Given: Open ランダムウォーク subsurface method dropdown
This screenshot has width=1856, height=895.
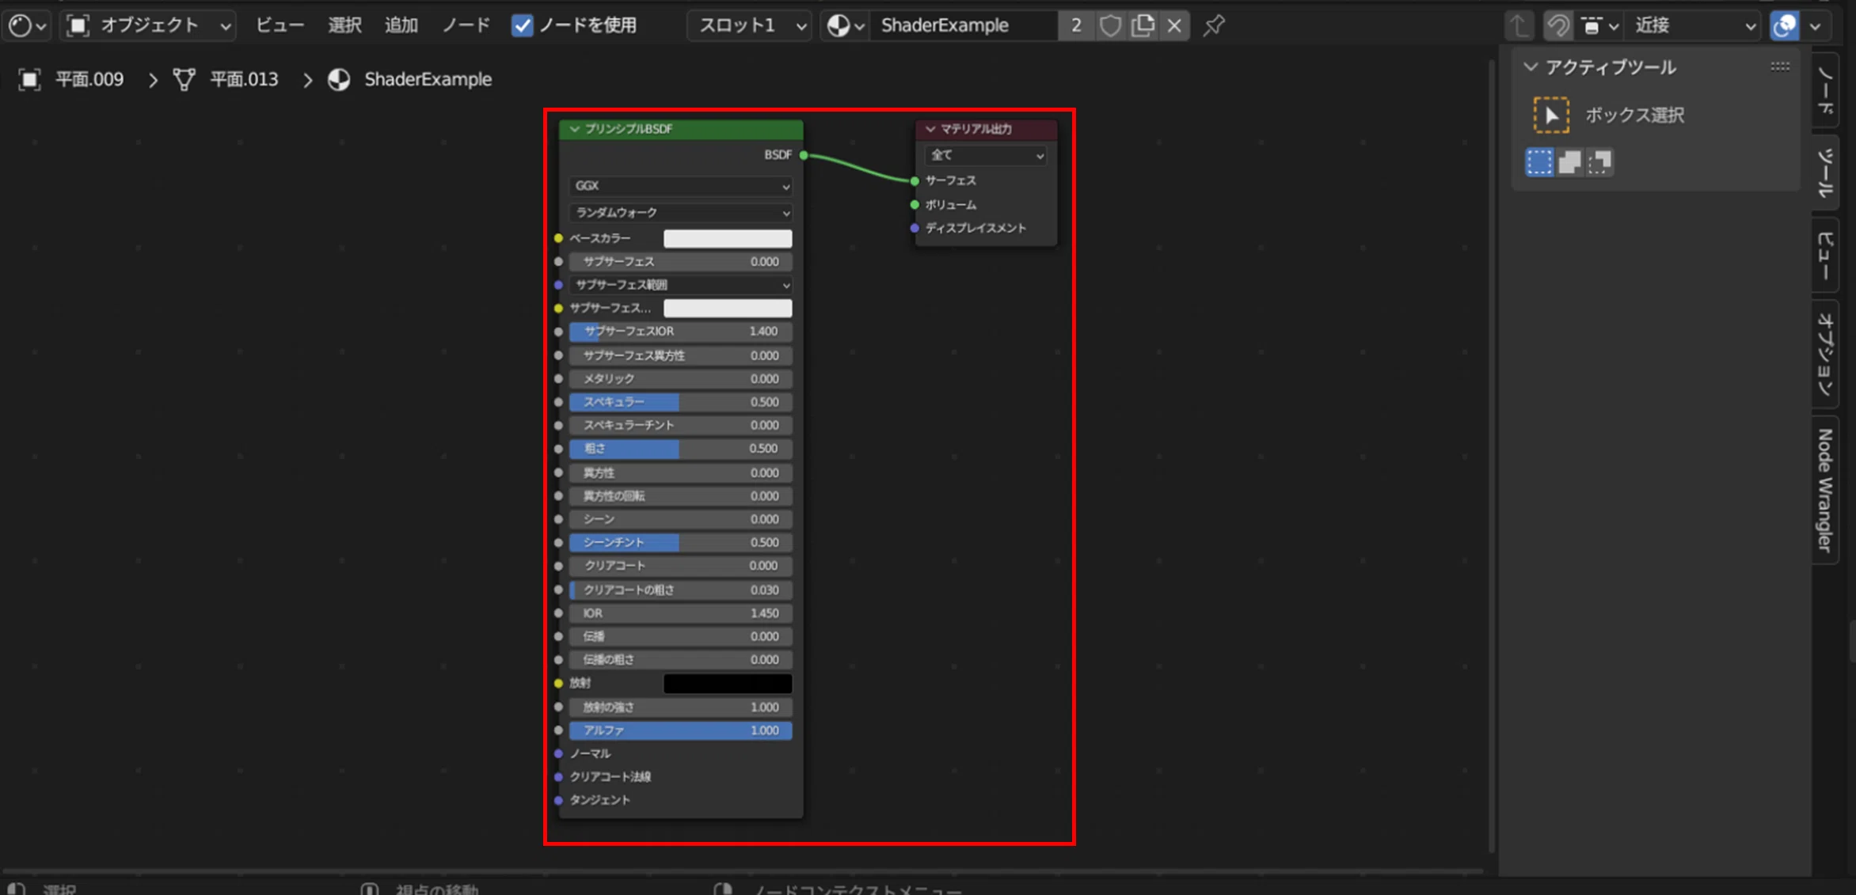Looking at the screenshot, I should tap(681, 212).
